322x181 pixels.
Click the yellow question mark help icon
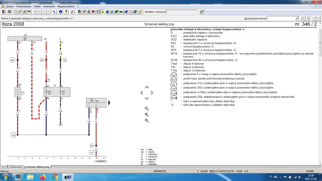click(66, 12)
